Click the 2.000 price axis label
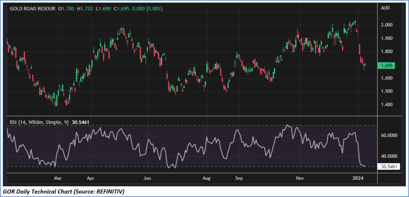The width and height of the screenshot is (409, 197). pos(387,25)
